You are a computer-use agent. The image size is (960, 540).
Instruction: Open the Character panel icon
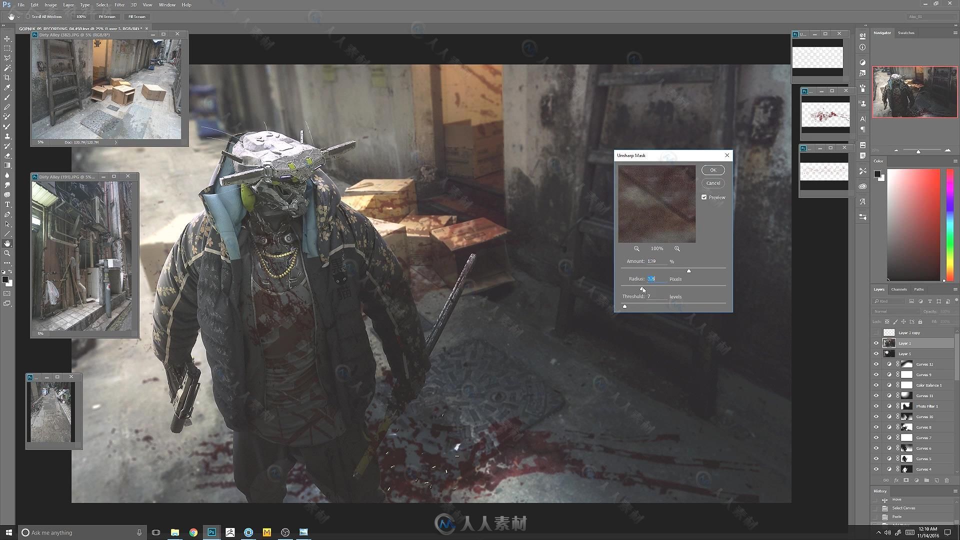pyautogui.click(x=862, y=118)
